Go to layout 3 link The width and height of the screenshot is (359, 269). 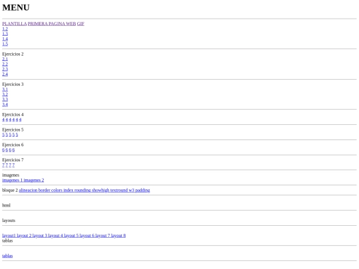pos(40,236)
